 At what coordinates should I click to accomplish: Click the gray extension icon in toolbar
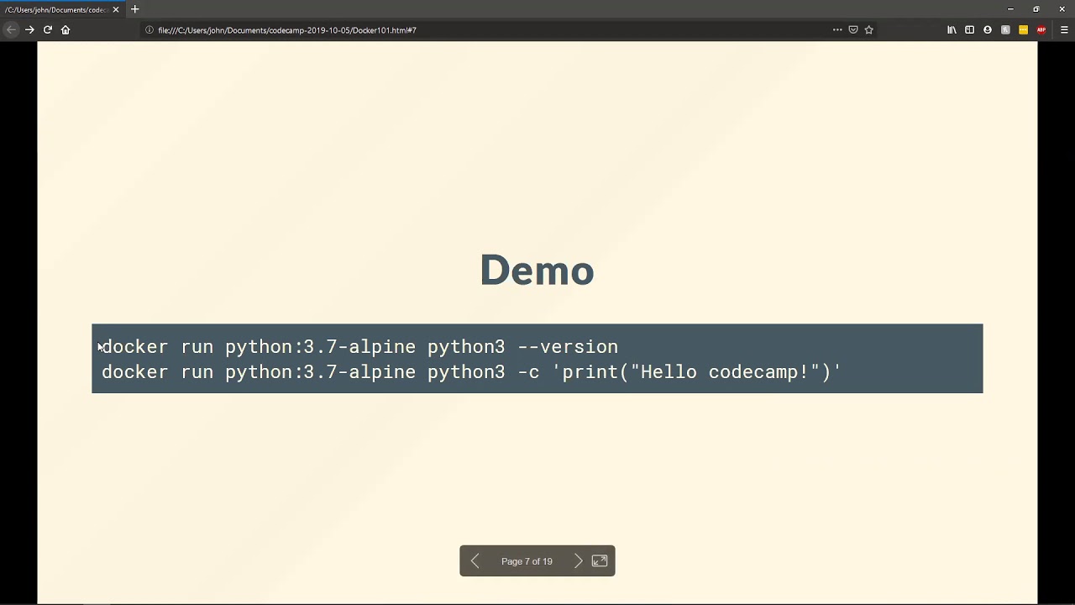[1005, 29]
